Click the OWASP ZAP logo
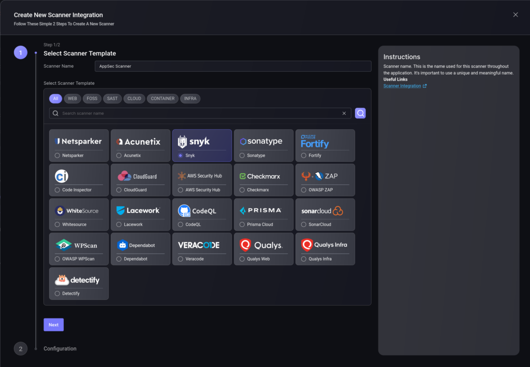Viewport: 530px width, 367px height. pyautogui.click(x=319, y=176)
